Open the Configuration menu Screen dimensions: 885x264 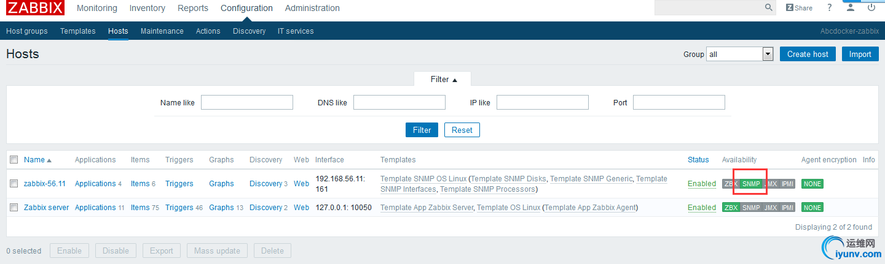(246, 8)
